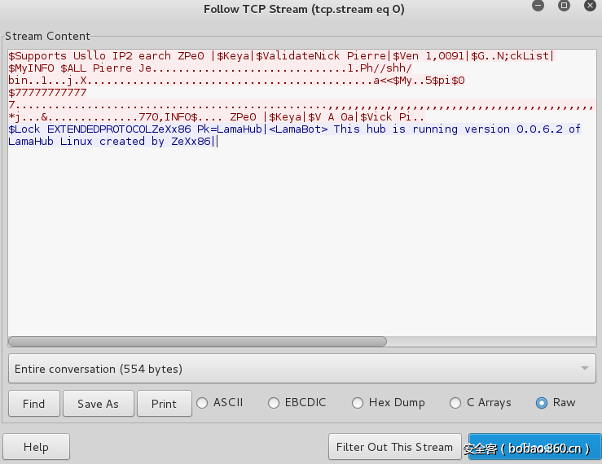Click the empty horizontal scrollbar track right of the thumb
The height and width of the screenshot is (464, 602).
tap(489, 342)
